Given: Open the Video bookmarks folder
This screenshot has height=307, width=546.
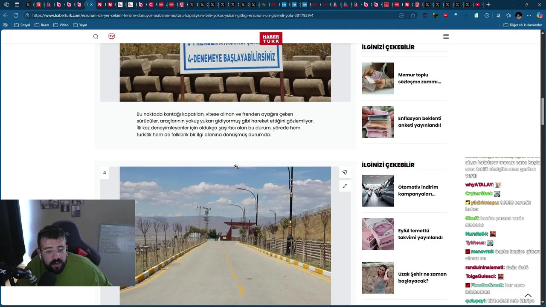Looking at the screenshot, I should (61, 25).
